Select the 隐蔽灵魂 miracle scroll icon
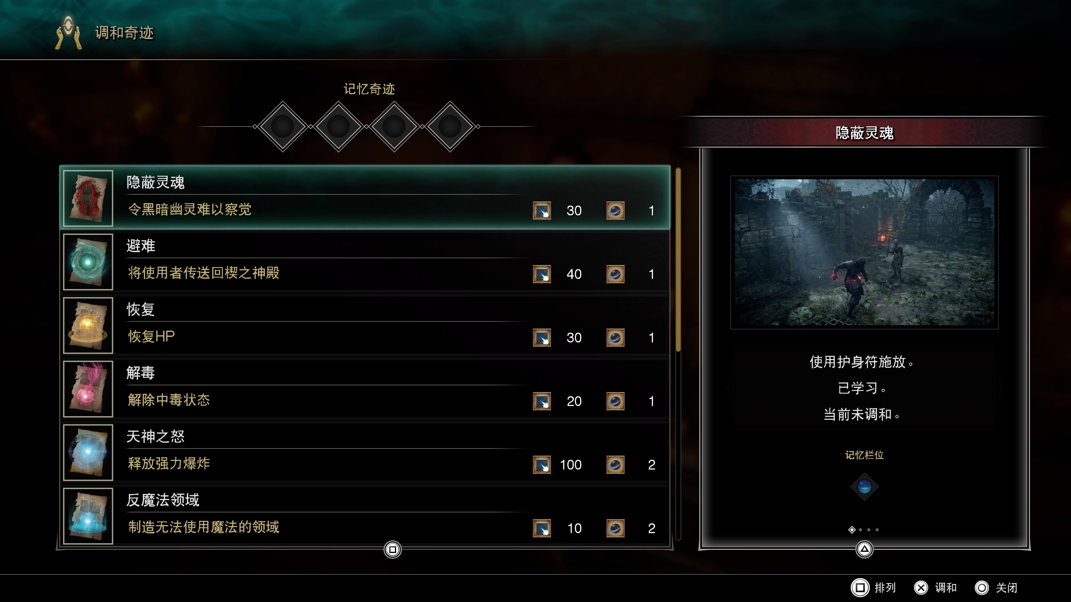The height and width of the screenshot is (602, 1071). coord(88,198)
